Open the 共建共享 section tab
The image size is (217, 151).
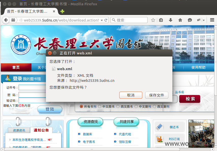[126, 122]
